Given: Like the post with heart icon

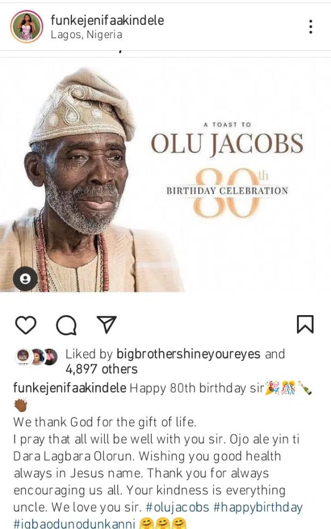Looking at the screenshot, I should pyautogui.click(x=25, y=324).
